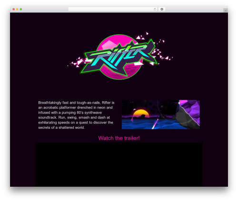This screenshot has height=201, width=238.
Task: Open the Rifter gameplay screenshot
Action: (x=161, y=115)
